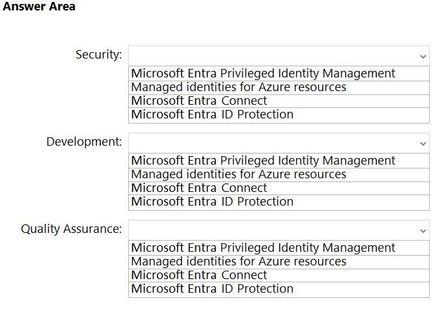This screenshot has width=444, height=309.
Task: Pick Microsoft Entra Connect under Security
Action: tap(199, 101)
